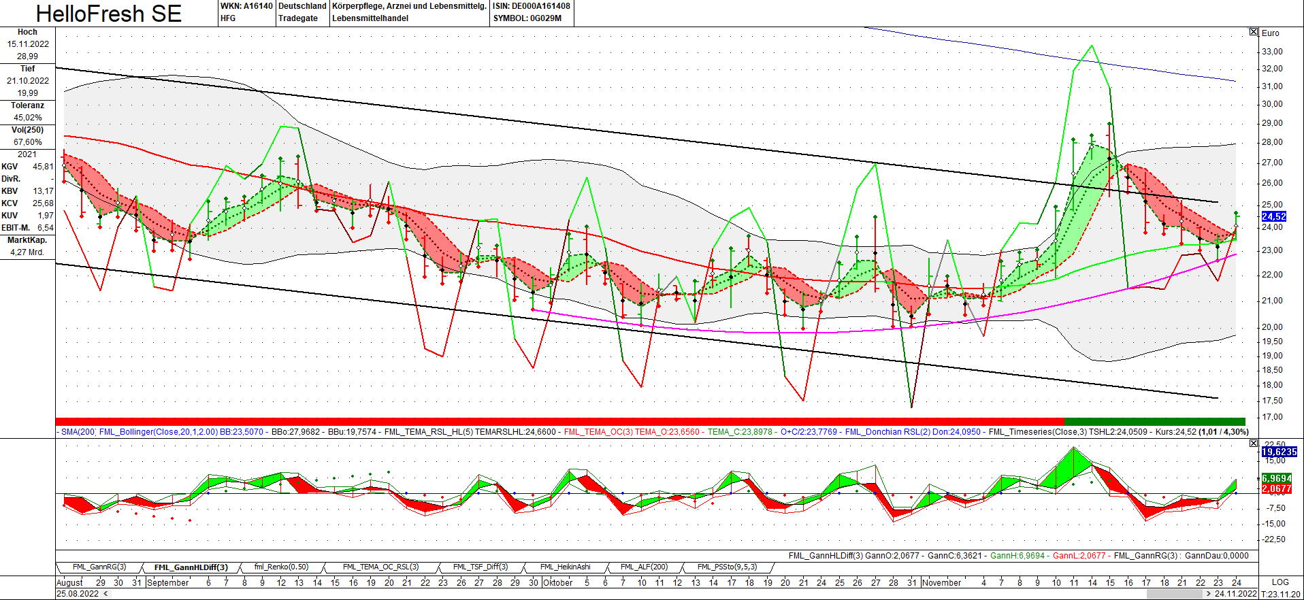
Task: Close the GannHLDiff indicator panel
Action: coord(1254,443)
